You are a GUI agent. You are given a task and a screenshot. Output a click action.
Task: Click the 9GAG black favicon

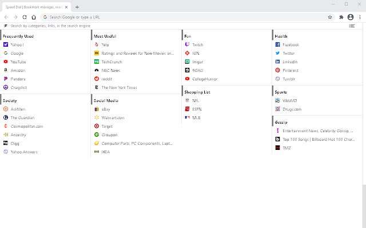(187, 70)
